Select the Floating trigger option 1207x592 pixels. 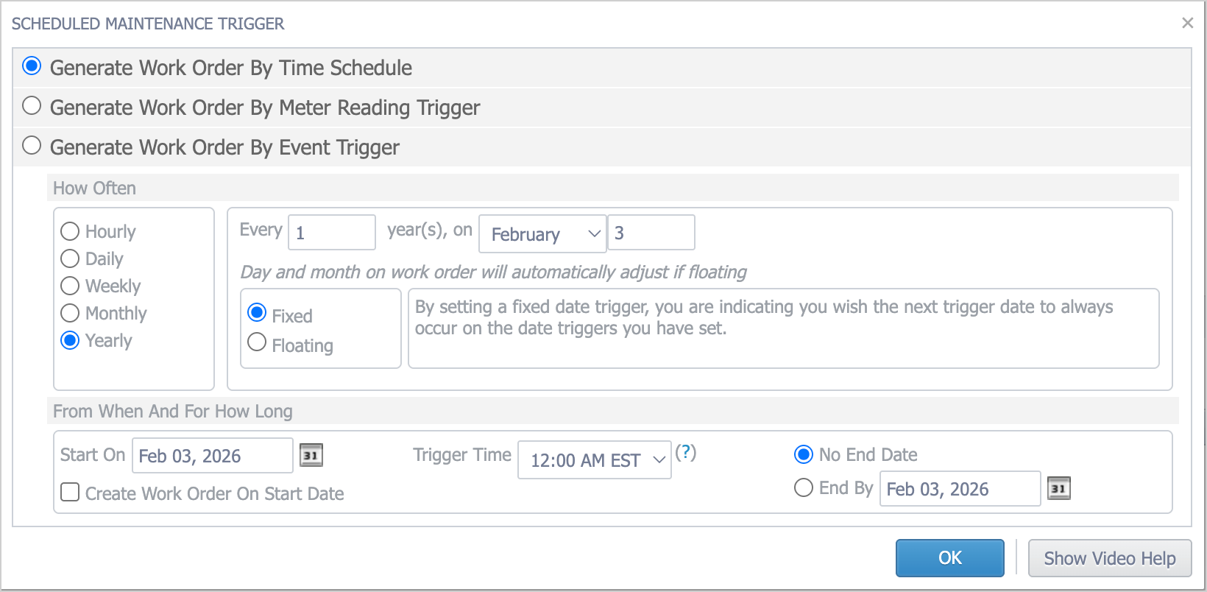click(257, 342)
